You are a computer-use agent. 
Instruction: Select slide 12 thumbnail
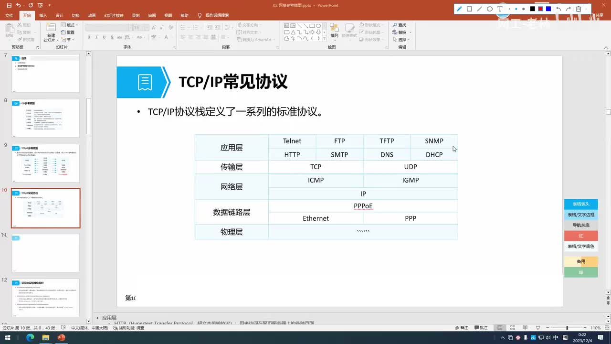(45, 298)
